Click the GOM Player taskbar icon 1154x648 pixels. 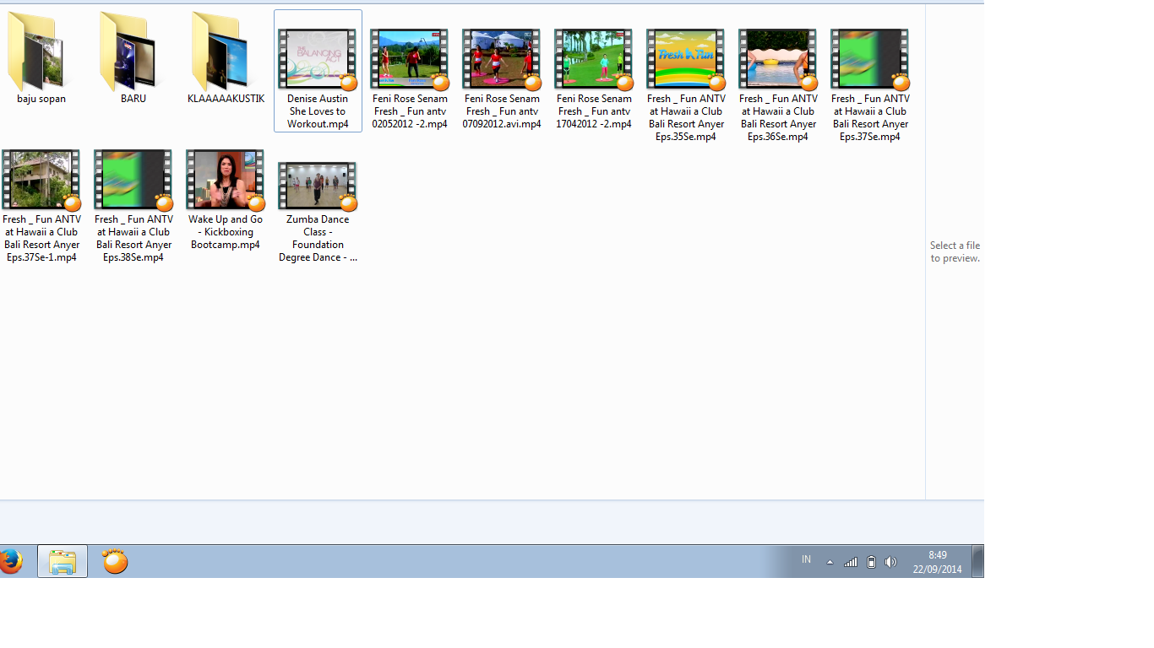tap(115, 561)
